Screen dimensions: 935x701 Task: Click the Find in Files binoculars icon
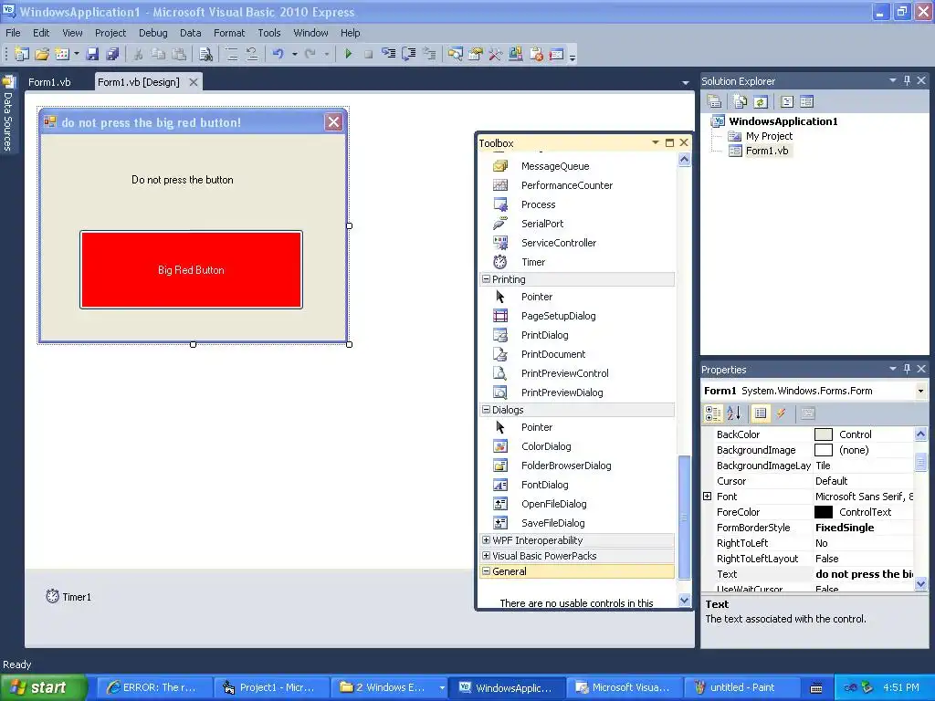pos(205,54)
